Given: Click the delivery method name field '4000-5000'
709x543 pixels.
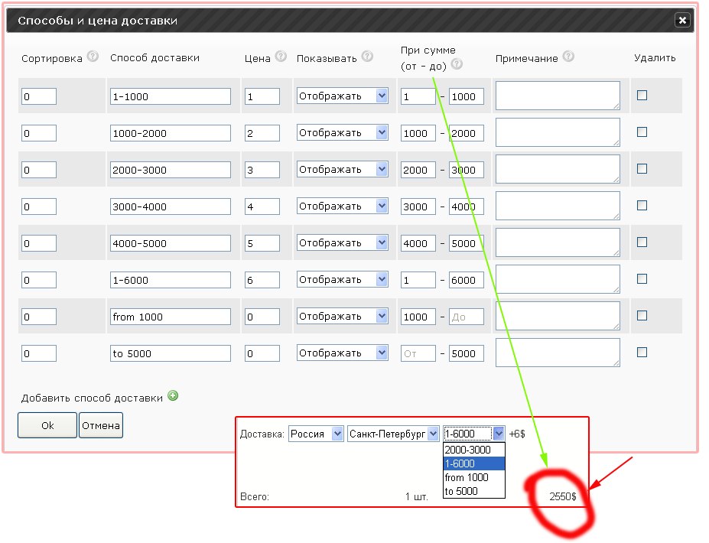Looking at the screenshot, I should click(x=170, y=243).
